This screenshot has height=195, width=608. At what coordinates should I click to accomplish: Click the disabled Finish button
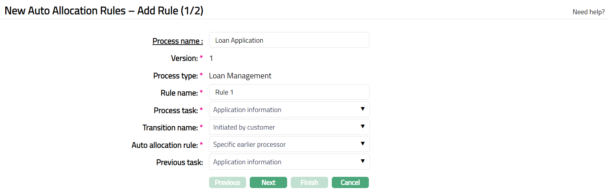(x=309, y=182)
